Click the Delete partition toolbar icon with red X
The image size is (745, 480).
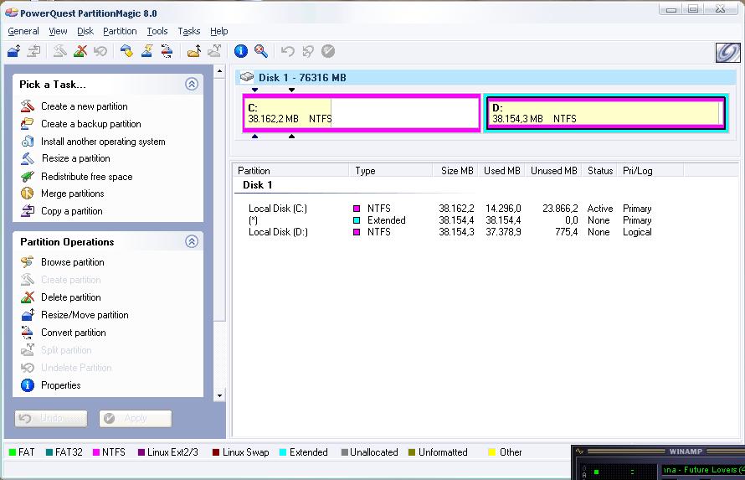pyautogui.click(x=80, y=51)
